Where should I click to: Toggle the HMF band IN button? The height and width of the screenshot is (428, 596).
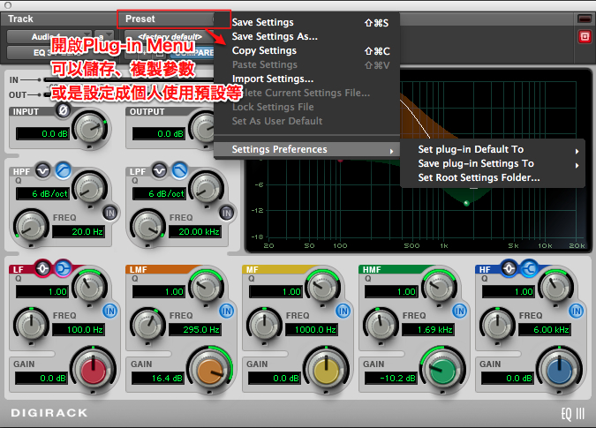click(x=459, y=311)
